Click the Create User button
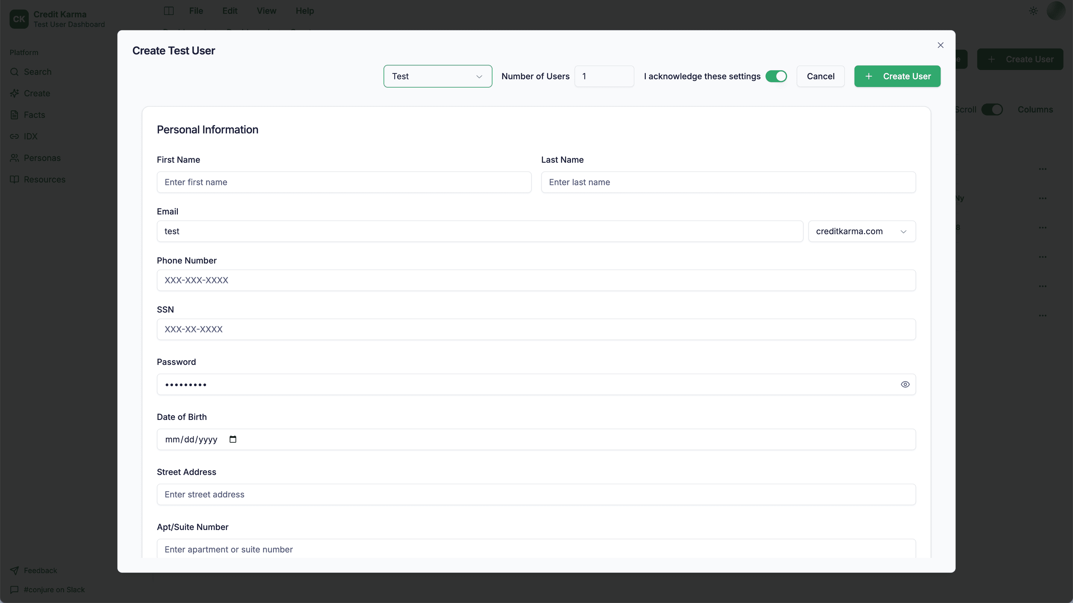The width and height of the screenshot is (1073, 603). (x=897, y=76)
